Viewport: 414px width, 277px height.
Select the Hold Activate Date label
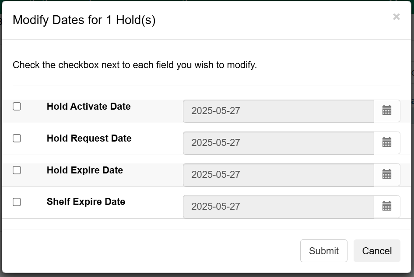pyautogui.click(x=88, y=106)
